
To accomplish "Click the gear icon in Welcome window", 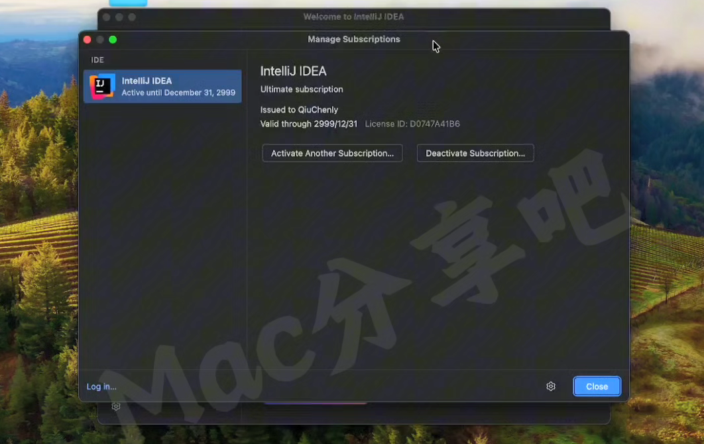I will click(116, 406).
